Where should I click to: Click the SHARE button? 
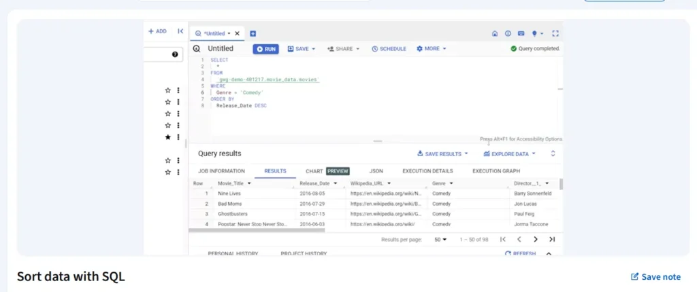(340, 49)
